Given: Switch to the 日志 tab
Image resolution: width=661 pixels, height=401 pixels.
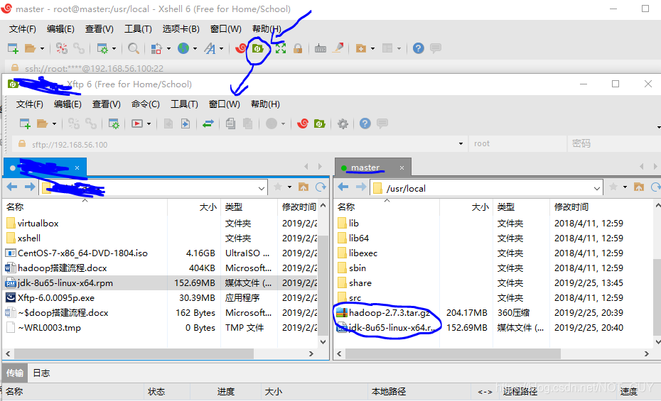Looking at the screenshot, I should pos(41,373).
